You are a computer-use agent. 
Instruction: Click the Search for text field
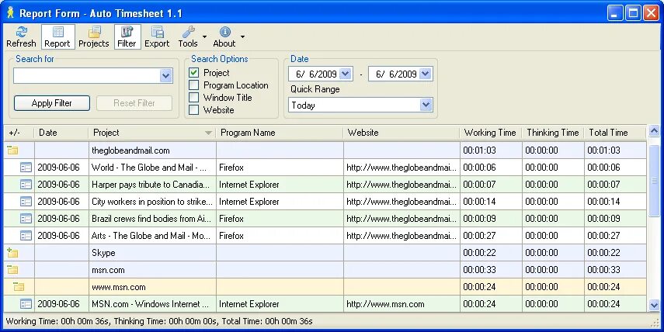tap(87, 76)
